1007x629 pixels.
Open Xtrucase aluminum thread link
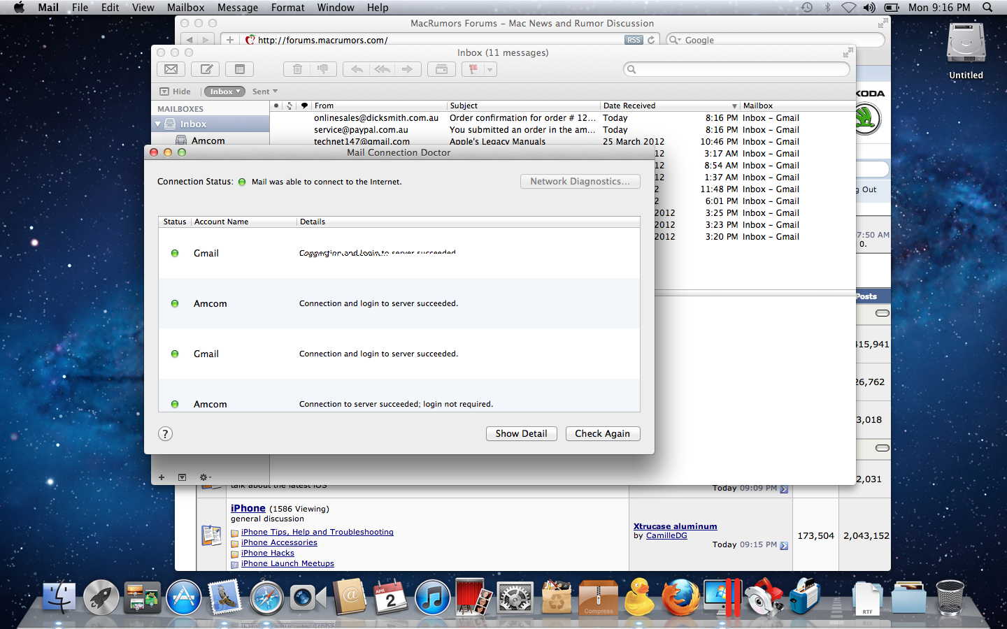676,526
